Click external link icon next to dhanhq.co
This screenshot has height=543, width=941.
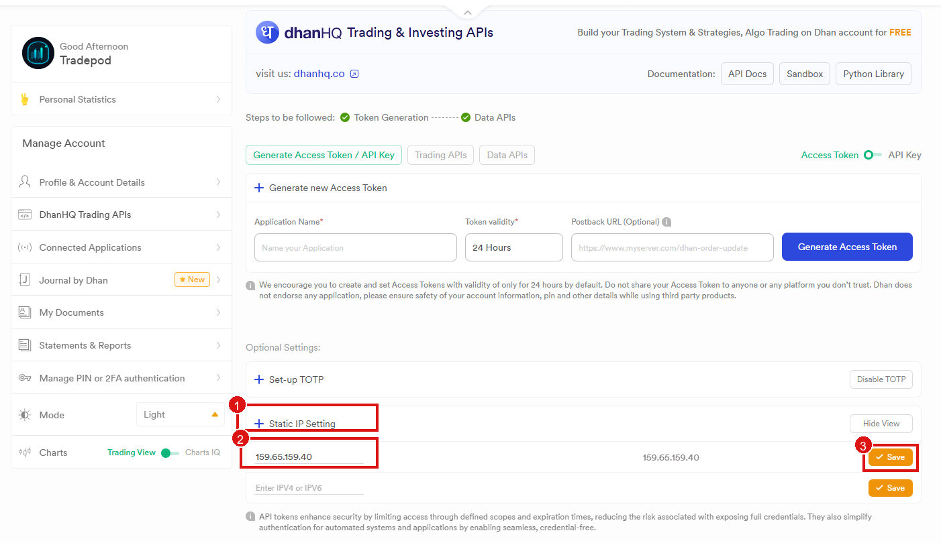[354, 74]
